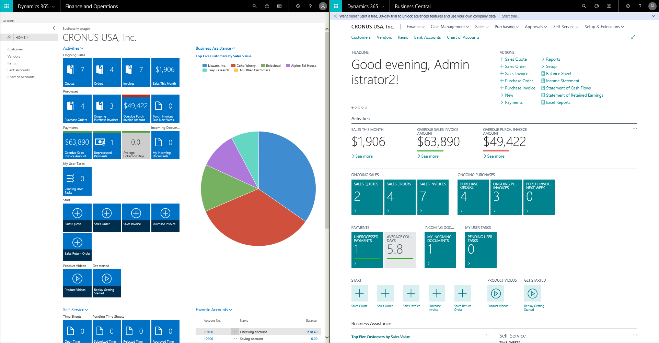Click search icon in Finance and Operations header
The height and width of the screenshot is (343, 659).
pos(254,6)
